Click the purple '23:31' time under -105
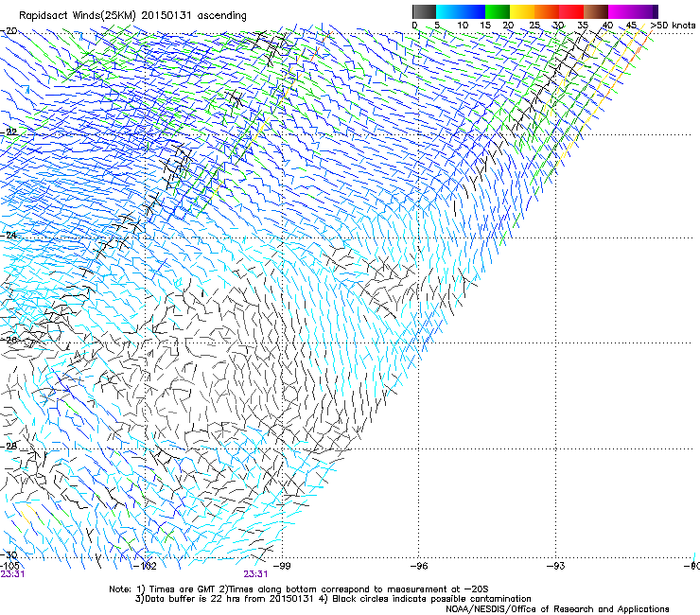The height and width of the screenshot is (615, 700). point(12,574)
